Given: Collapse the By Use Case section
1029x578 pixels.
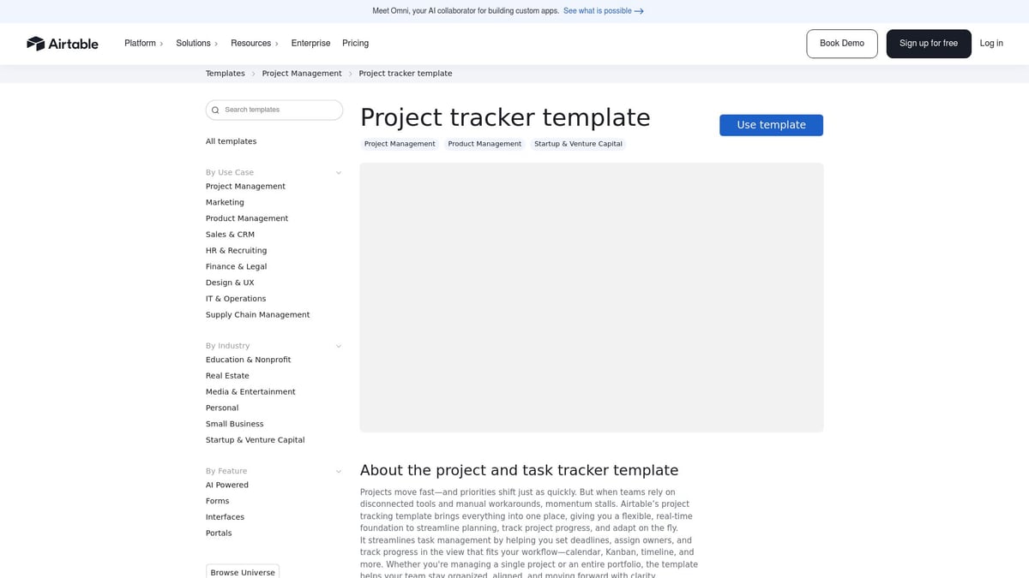Looking at the screenshot, I should coord(338,172).
